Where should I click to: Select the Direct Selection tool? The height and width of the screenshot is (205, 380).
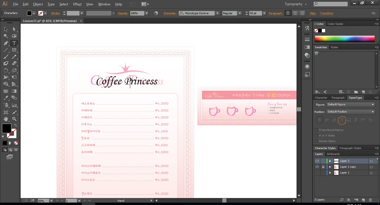tap(14, 29)
